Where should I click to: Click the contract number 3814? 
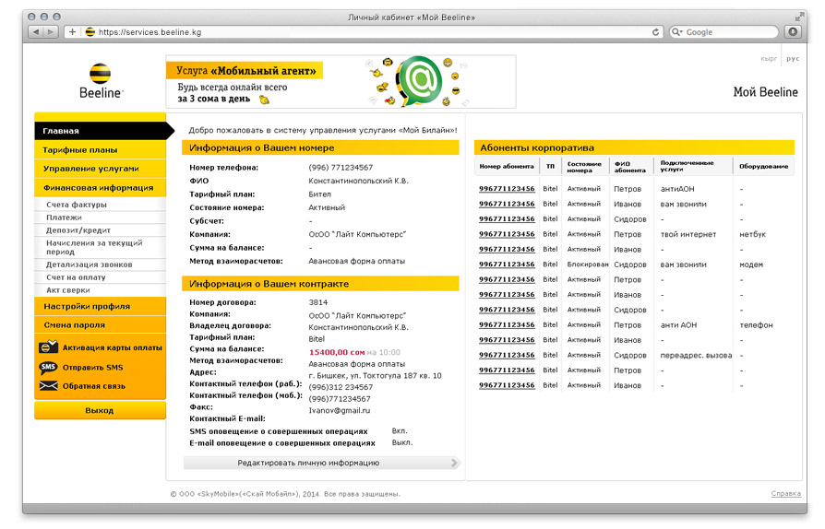tap(318, 302)
